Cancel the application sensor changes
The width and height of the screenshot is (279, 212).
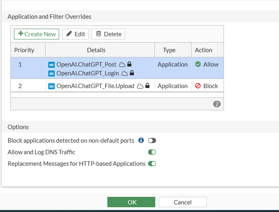point(182,202)
